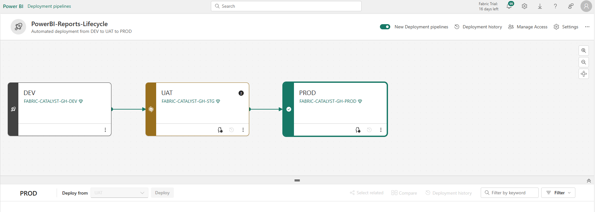Click the panel resize handle bar

[297, 180]
